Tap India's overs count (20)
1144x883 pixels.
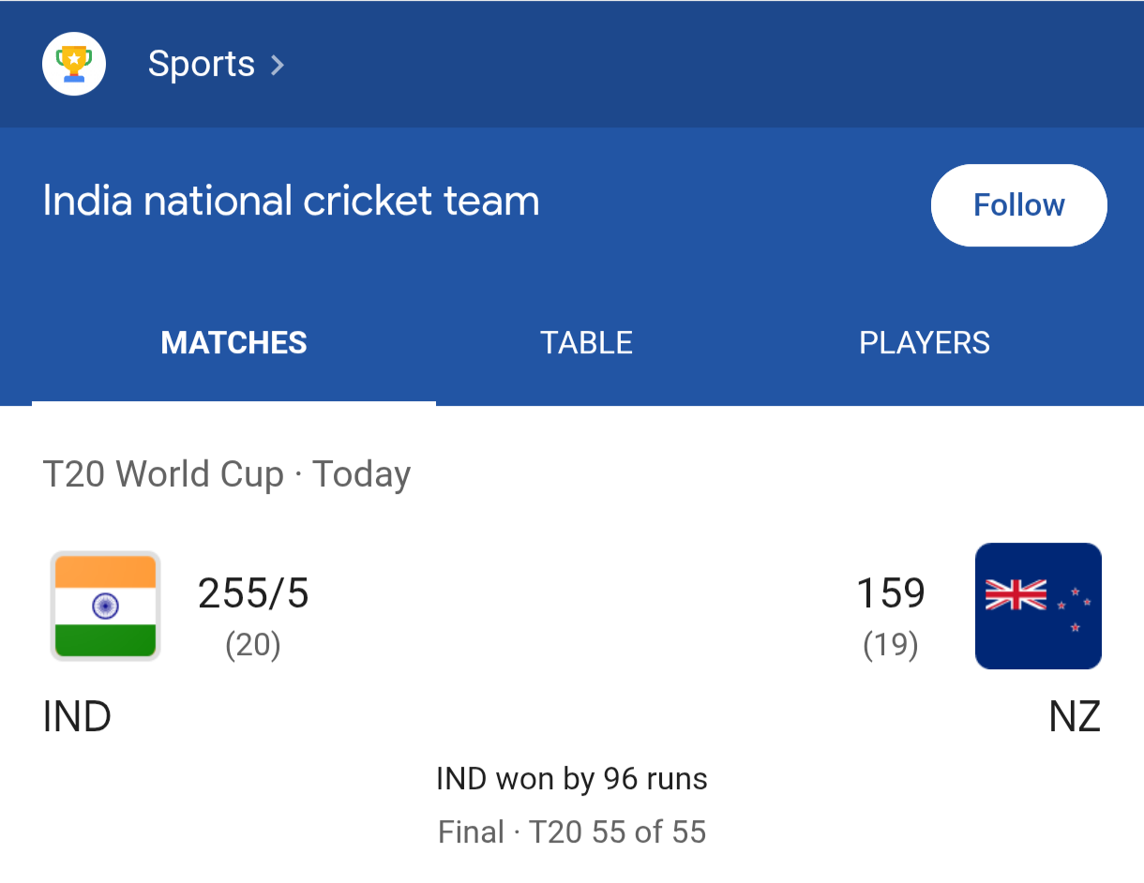coord(253,646)
